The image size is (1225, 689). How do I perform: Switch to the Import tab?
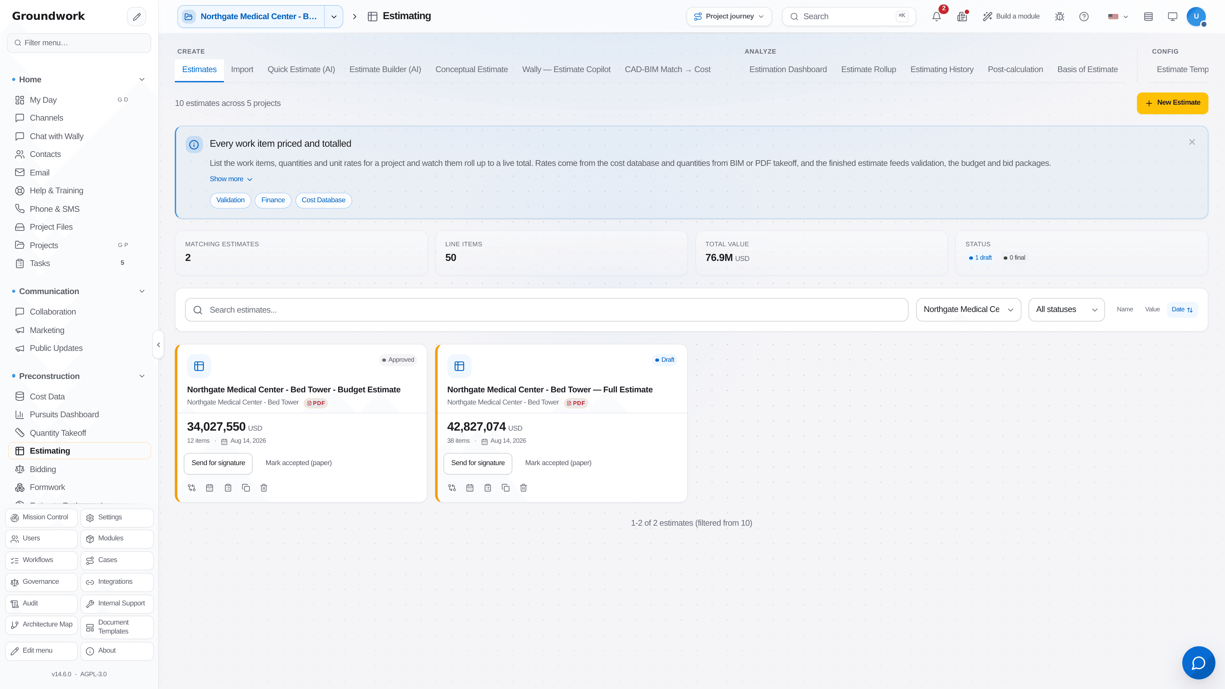[x=242, y=70]
